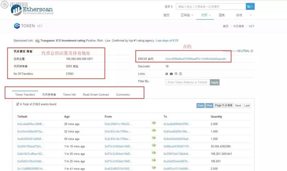Switch to the Read Smart Contract tab
Image resolution: width=287 pixels, height=171 pixels.
[x=96, y=95]
